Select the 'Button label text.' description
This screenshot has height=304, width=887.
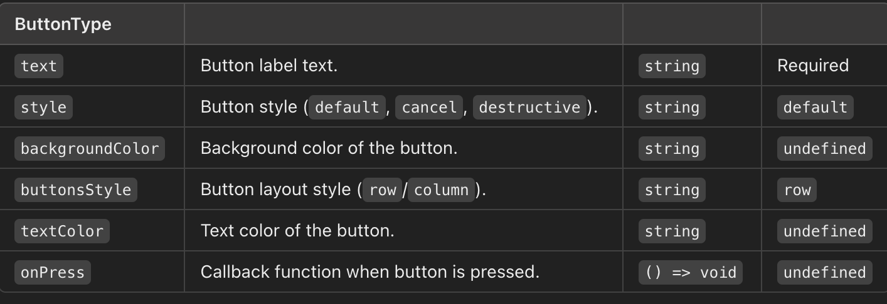point(269,66)
